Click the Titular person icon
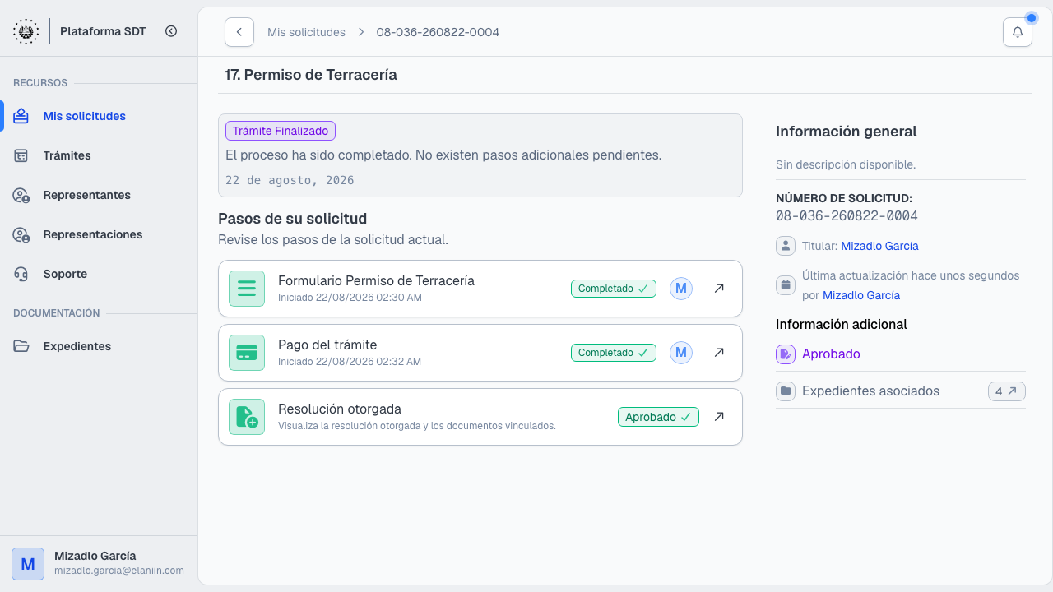 786,246
